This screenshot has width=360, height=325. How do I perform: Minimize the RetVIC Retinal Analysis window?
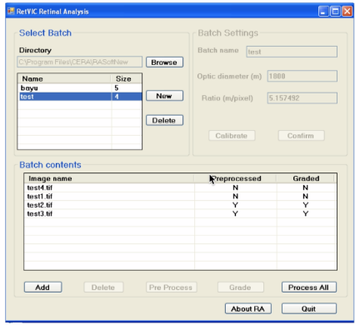(x=323, y=12)
